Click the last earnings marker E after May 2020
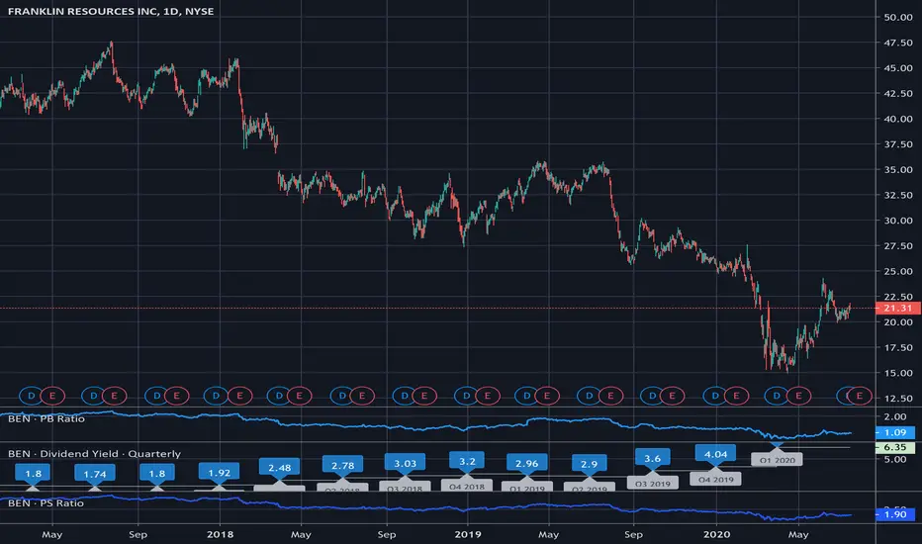922x544 pixels. tap(860, 396)
